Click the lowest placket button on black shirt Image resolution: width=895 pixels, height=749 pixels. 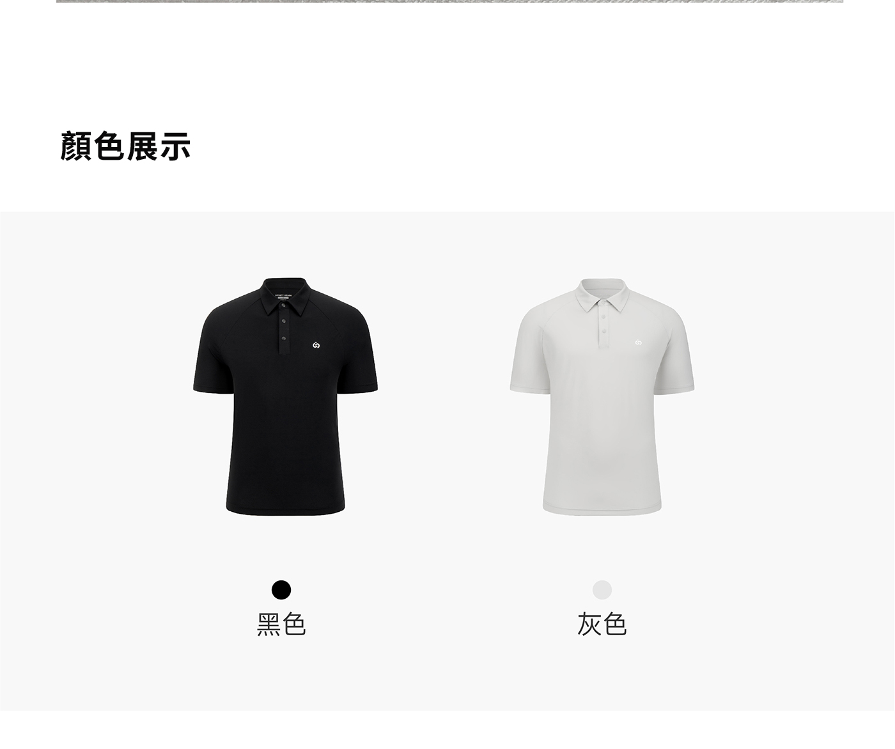click(x=283, y=337)
